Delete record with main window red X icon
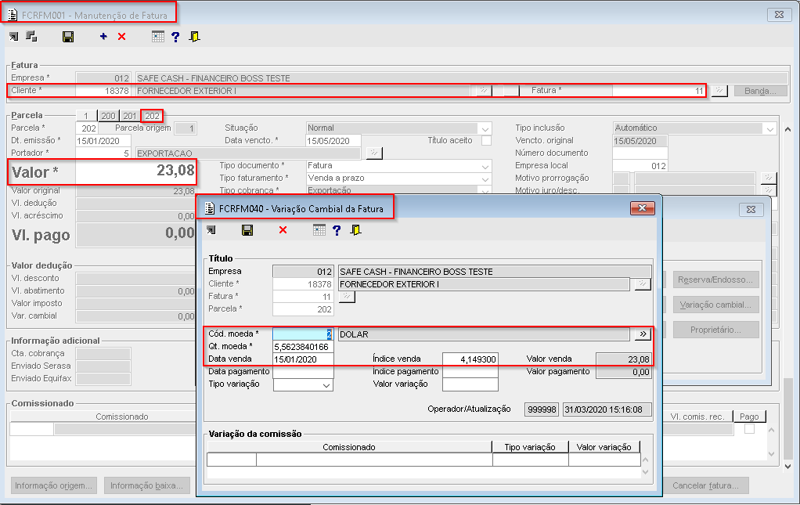Image resolution: width=800 pixels, height=505 pixels. (x=121, y=36)
